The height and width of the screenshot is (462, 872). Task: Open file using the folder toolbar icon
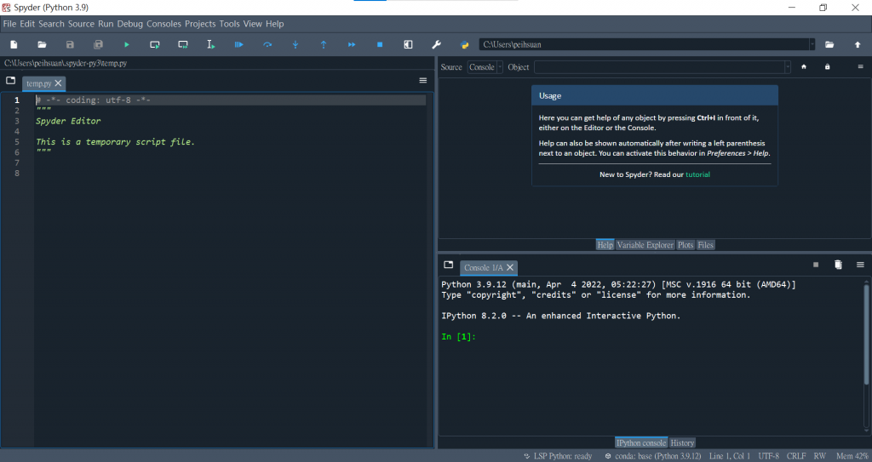coord(42,44)
